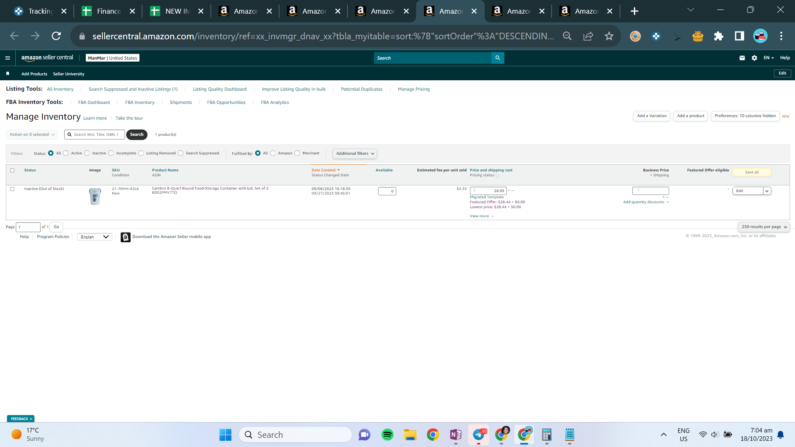This screenshot has height=447, width=795.
Task: Select the Search Suppressed status filter
Action: click(x=181, y=153)
